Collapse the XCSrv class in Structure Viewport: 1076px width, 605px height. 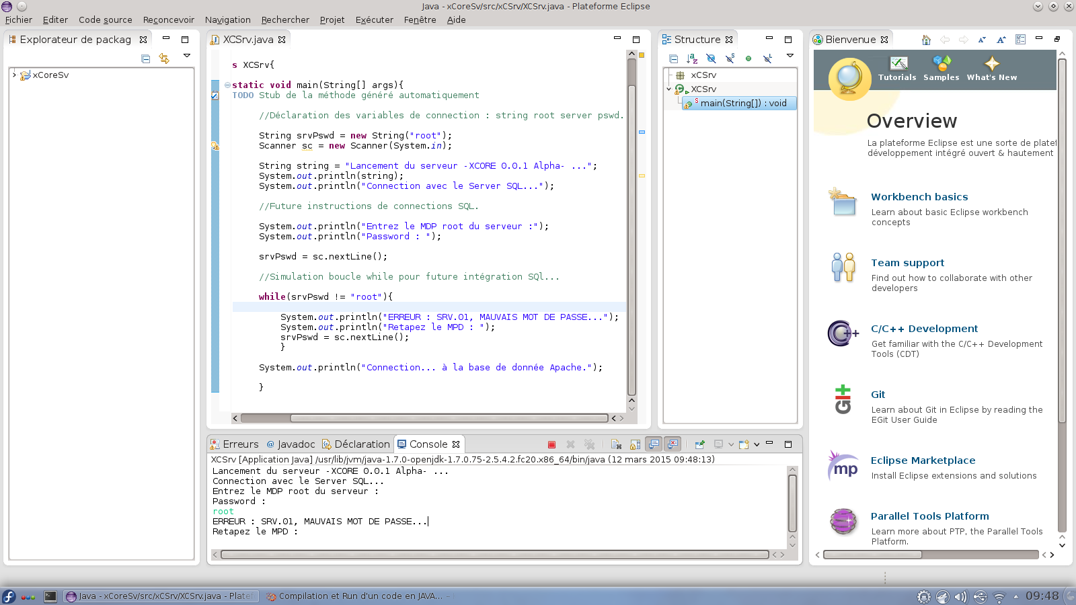pos(668,89)
